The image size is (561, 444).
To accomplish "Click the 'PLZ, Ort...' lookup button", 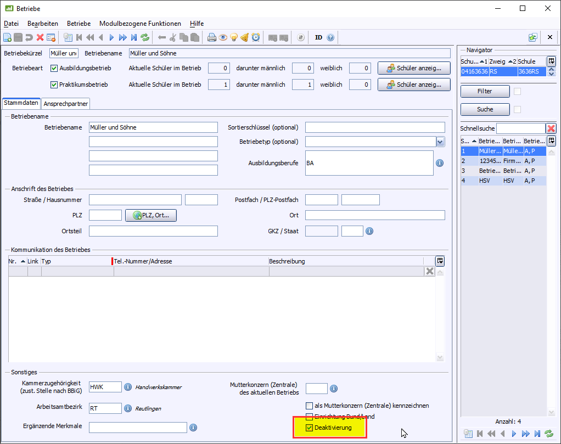I will [x=151, y=216].
